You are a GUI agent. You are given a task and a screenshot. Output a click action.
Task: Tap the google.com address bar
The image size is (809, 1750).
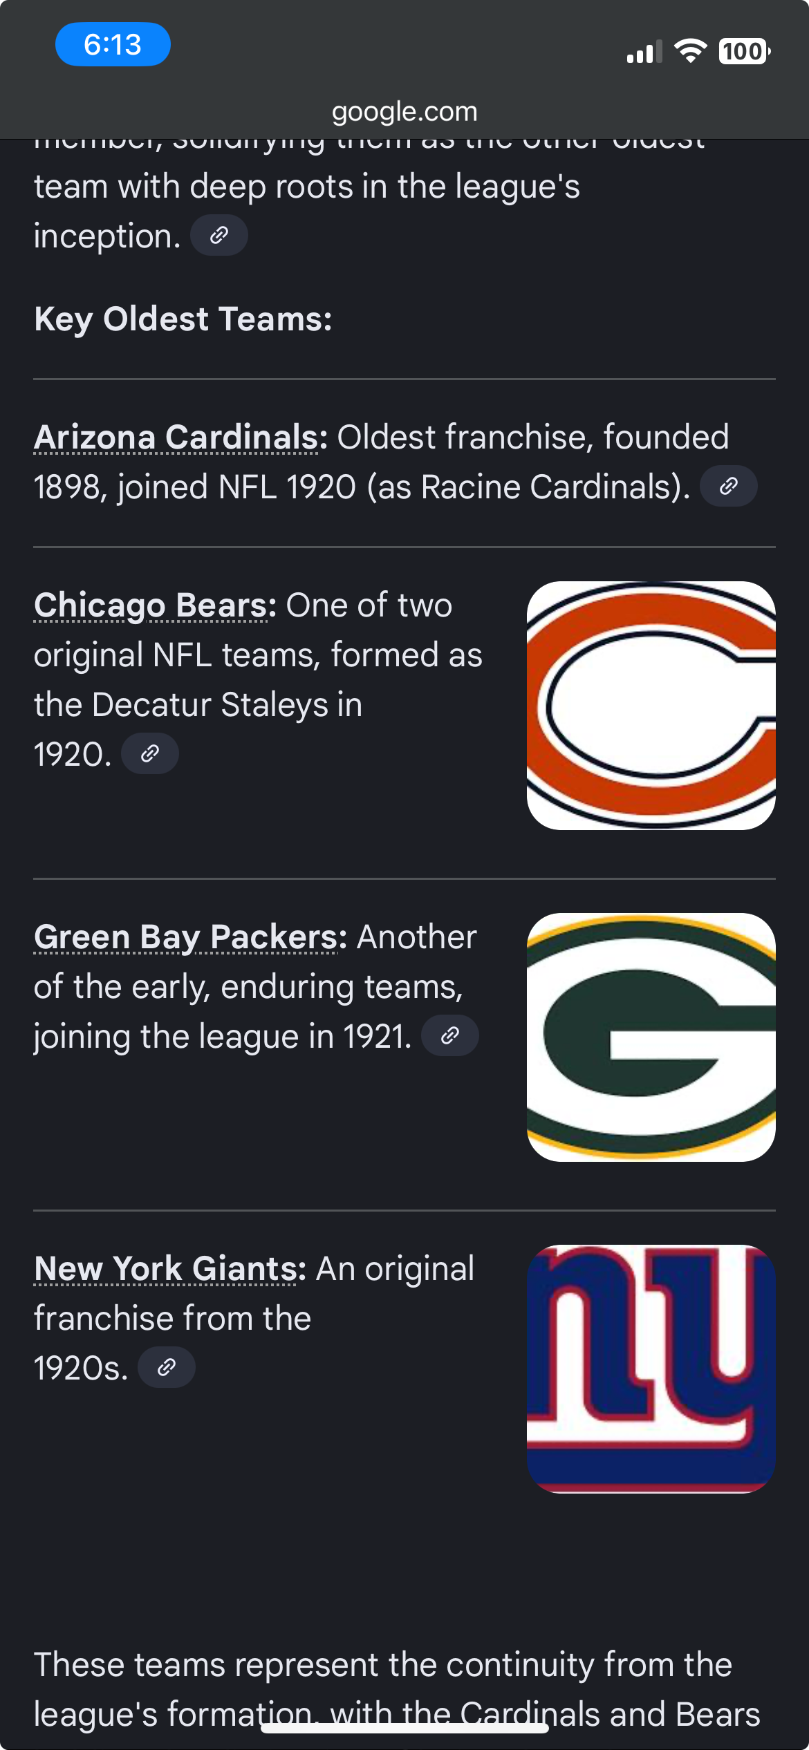[x=404, y=111]
